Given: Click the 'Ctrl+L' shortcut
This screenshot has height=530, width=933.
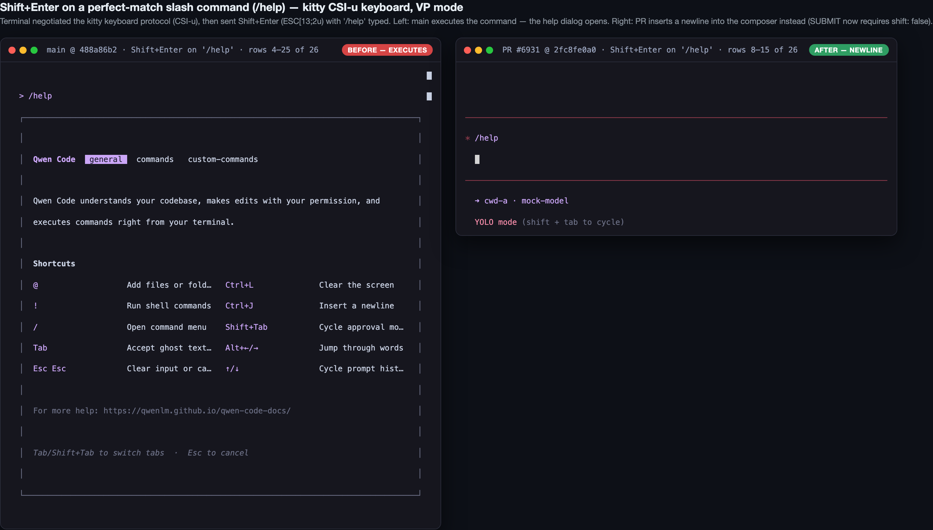Looking at the screenshot, I should point(239,285).
